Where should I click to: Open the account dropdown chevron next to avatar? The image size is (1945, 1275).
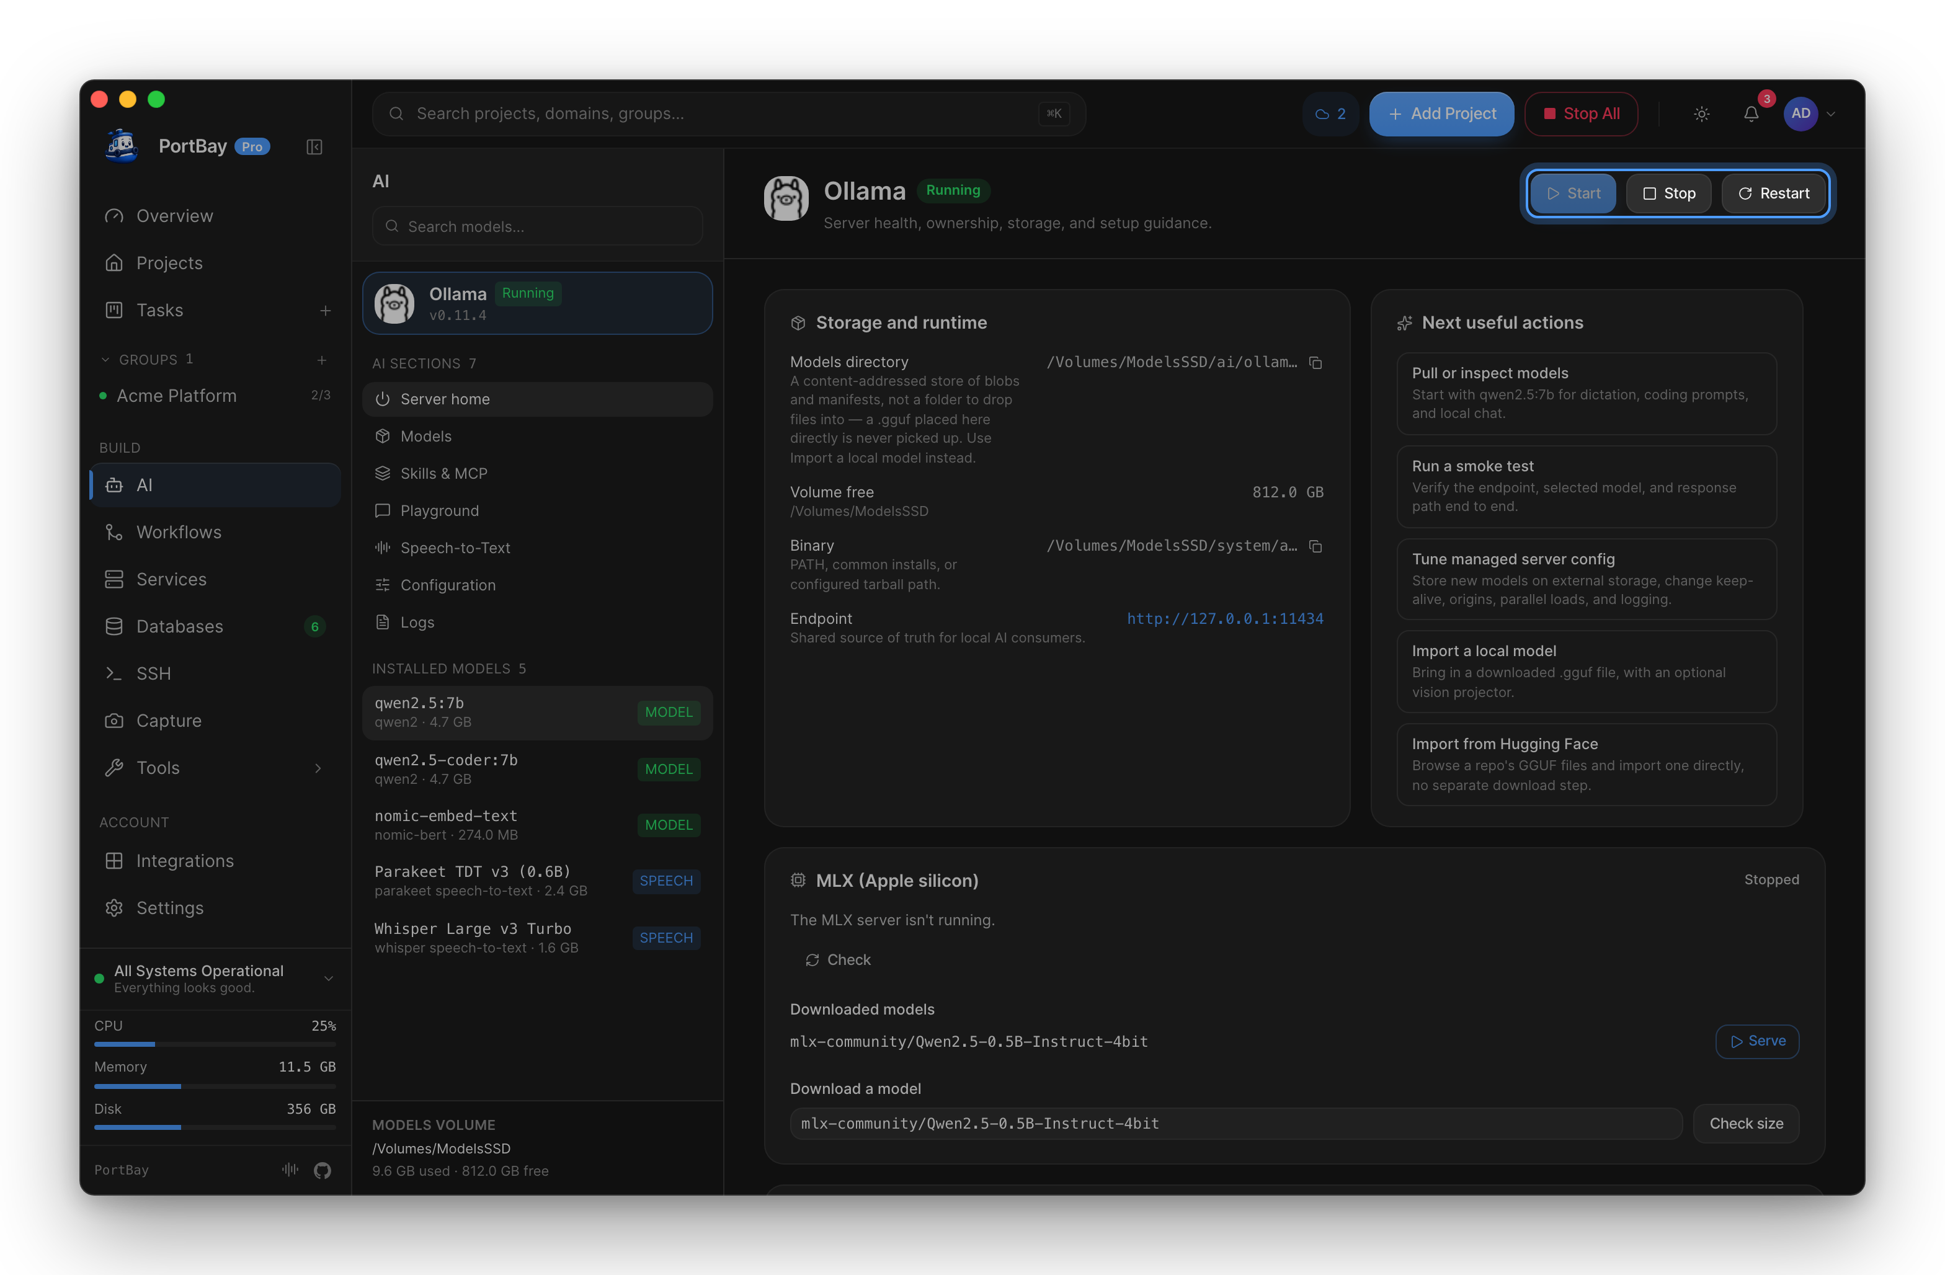(x=1831, y=113)
